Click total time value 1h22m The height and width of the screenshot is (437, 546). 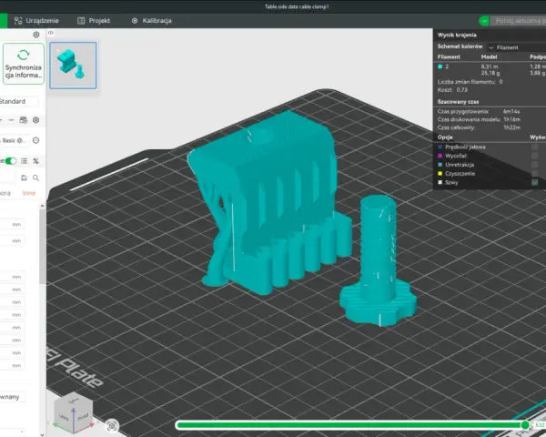pyautogui.click(x=511, y=127)
